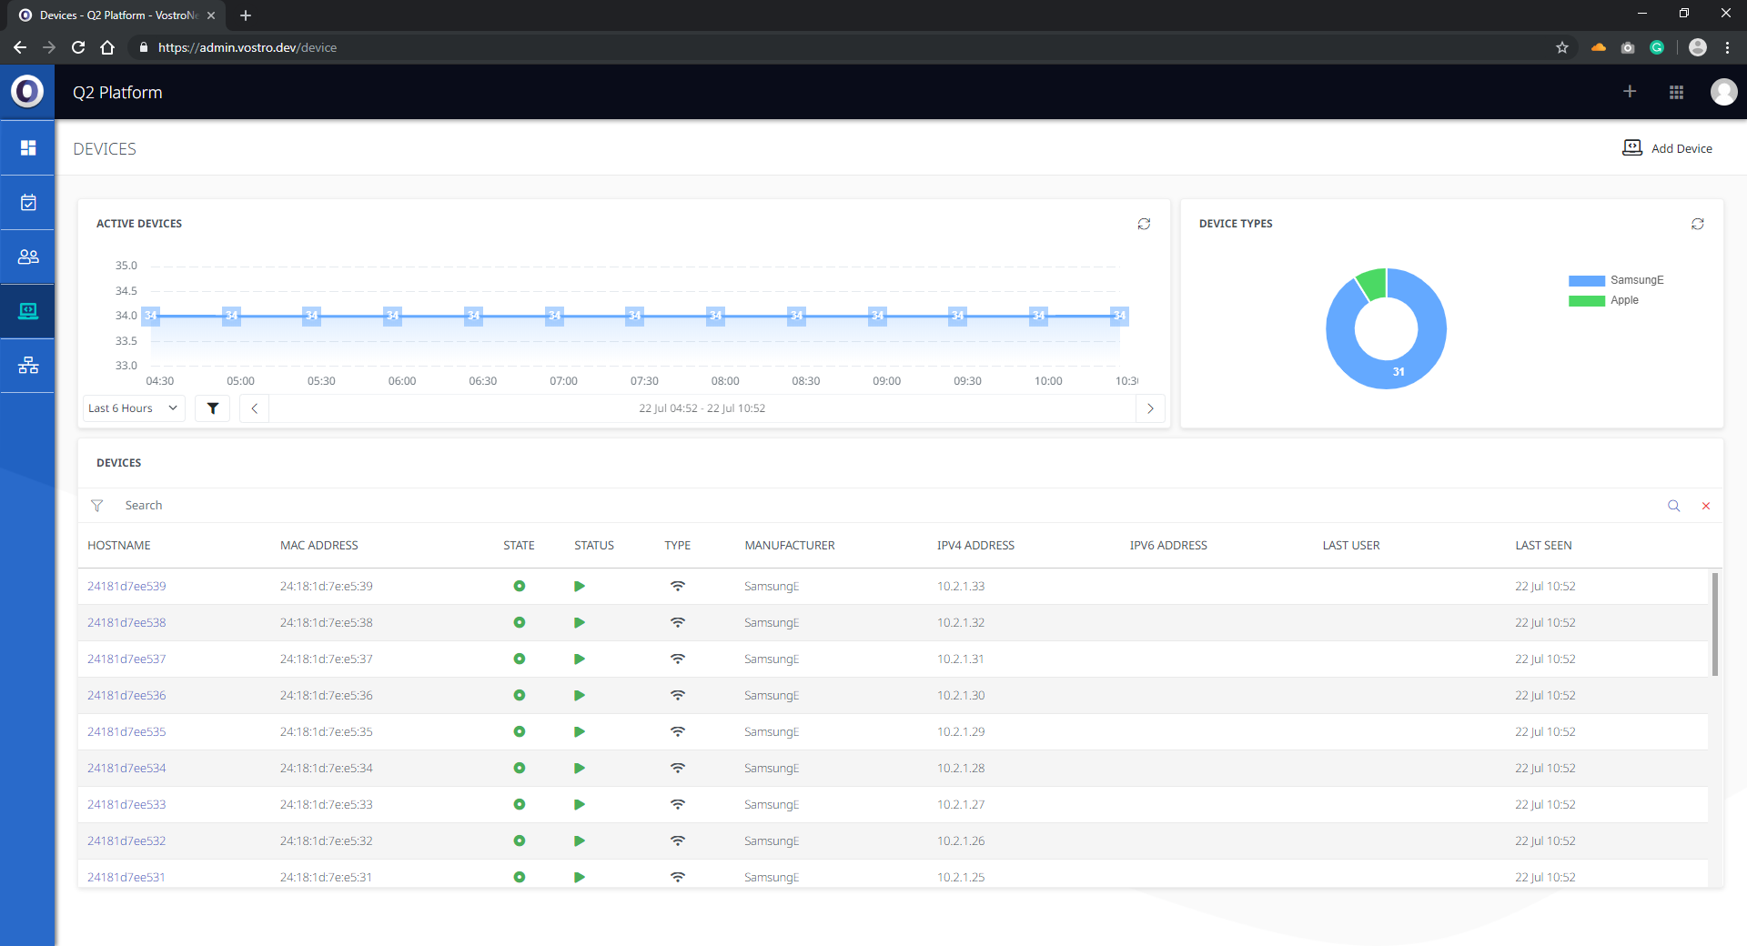Screen dimensions: 1747x946
Task: Open device 24181d7ee539 hostname link
Action: (126, 587)
